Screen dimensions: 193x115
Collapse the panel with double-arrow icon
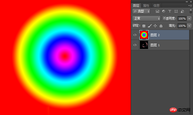click(x=187, y=2)
